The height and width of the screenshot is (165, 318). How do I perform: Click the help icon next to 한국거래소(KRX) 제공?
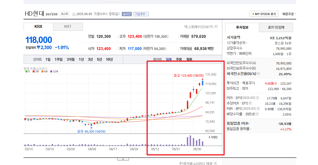(x=216, y=163)
